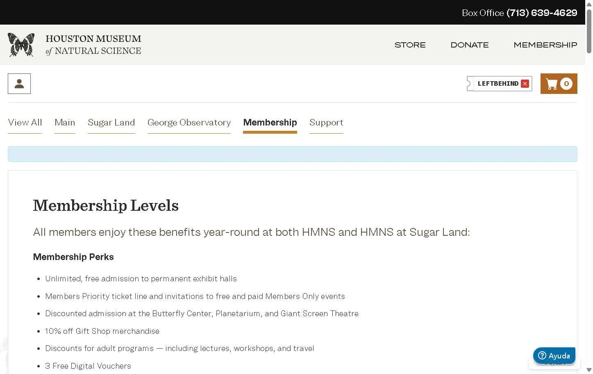Switch to the View All tab
593x374 pixels.
(25, 123)
